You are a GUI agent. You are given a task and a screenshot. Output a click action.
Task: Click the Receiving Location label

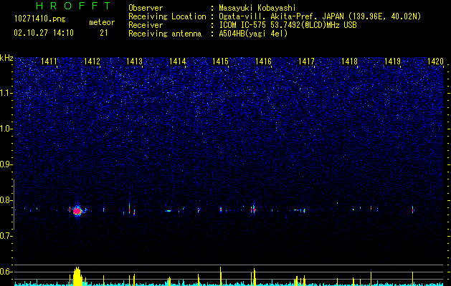point(167,16)
